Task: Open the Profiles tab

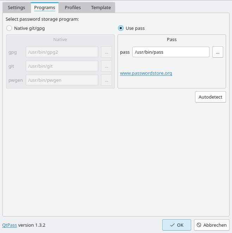Action: (x=73, y=7)
